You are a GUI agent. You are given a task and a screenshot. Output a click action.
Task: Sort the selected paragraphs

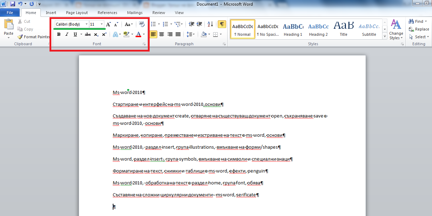point(210,24)
